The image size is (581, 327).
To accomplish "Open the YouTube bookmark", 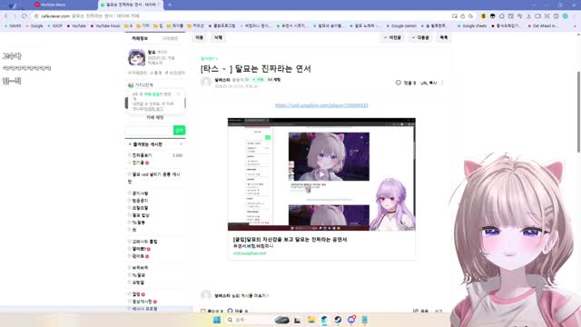I will coord(76,26).
